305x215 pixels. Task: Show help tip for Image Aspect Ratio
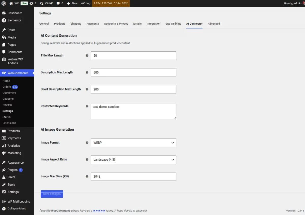tap(87, 160)
